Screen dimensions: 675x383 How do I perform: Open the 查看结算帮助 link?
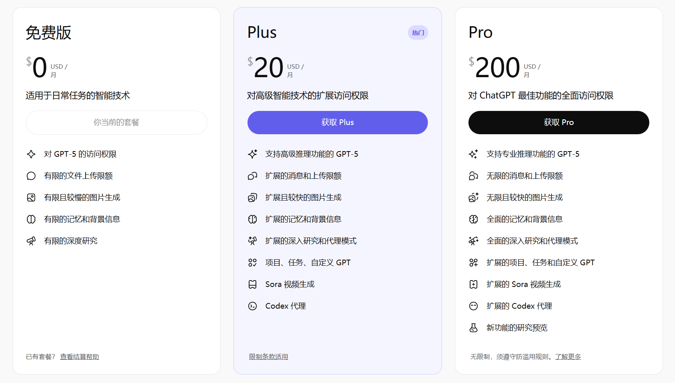click(x=80, y=356)
